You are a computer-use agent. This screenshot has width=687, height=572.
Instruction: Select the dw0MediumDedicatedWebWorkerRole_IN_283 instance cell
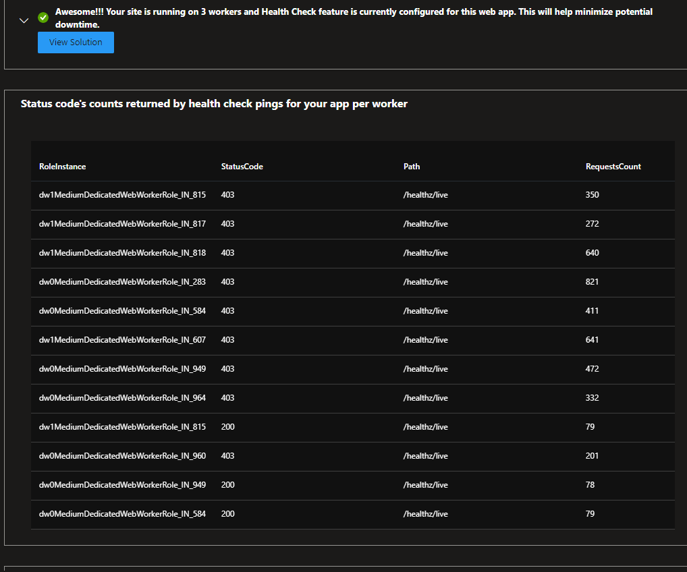tap(122, 282)
